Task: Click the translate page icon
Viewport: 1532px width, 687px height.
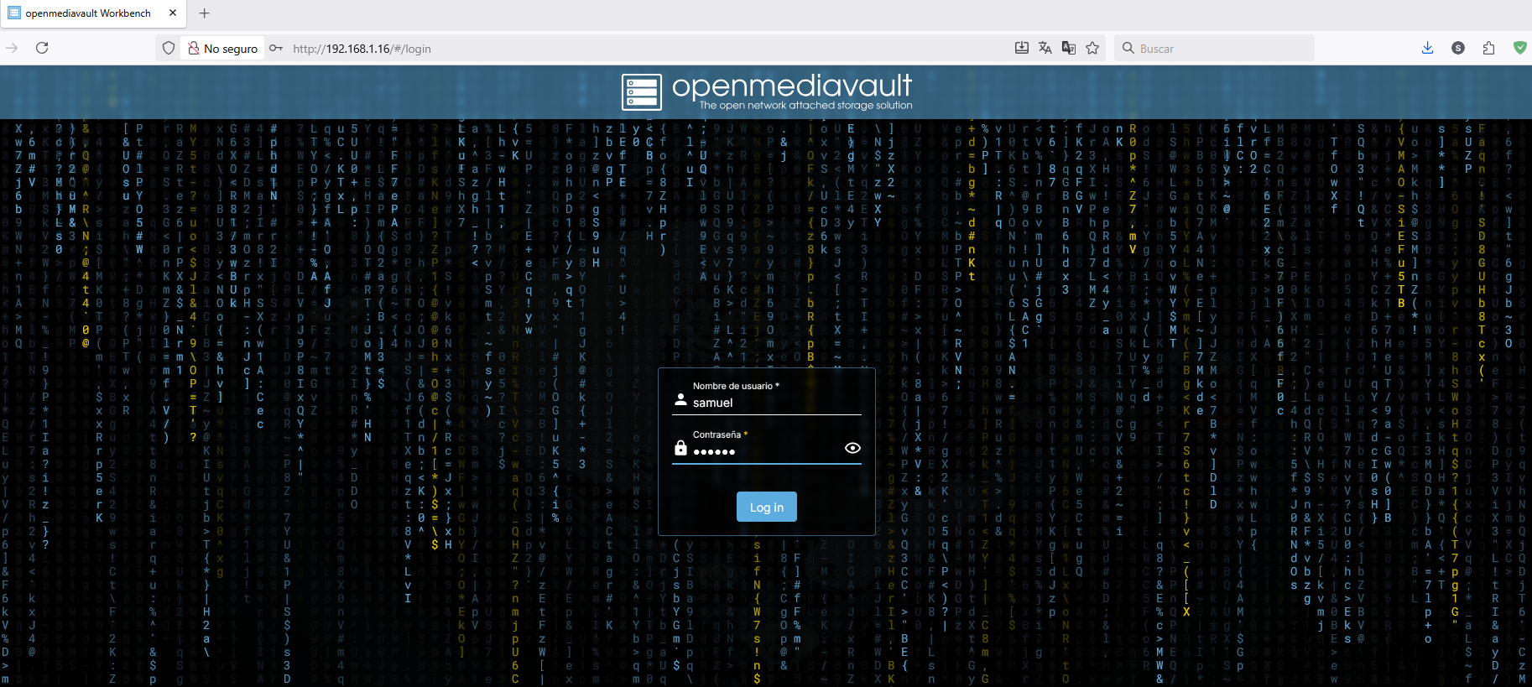Action: [1045, 48]
